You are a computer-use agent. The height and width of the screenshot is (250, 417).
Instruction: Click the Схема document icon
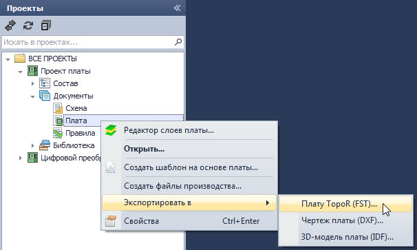click(x=58, y=108)
